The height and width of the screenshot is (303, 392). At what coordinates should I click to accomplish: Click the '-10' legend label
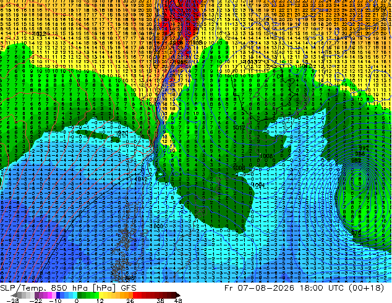pyautogui.click(x=55, y=301)
